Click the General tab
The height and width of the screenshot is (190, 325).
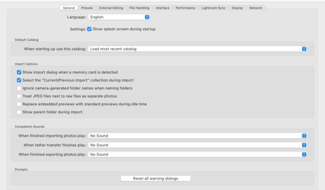click(69, 8)
